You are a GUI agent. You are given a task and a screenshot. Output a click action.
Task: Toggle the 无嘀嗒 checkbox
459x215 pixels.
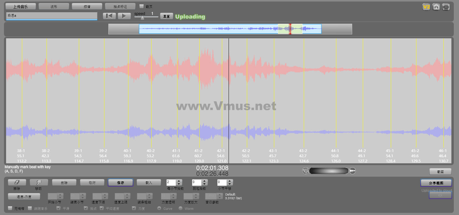pyautogui.click(x=10, y=208)
